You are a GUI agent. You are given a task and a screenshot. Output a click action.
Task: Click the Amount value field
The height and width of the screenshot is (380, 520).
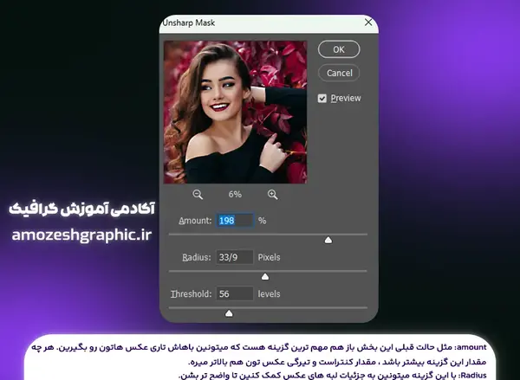point(235,221)
